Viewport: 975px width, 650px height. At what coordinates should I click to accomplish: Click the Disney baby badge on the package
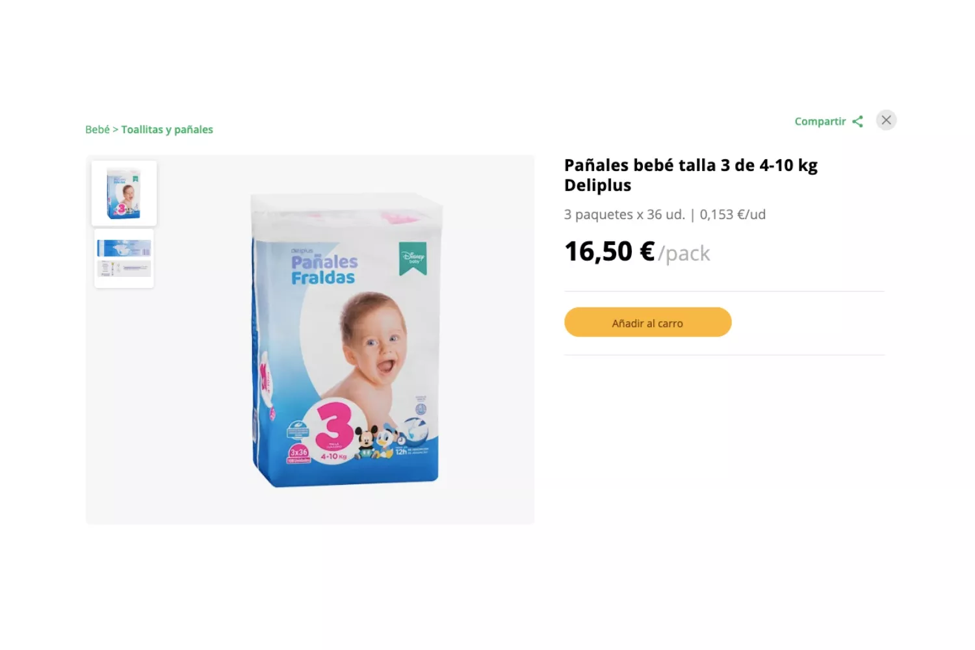click(x=413, y=258)
